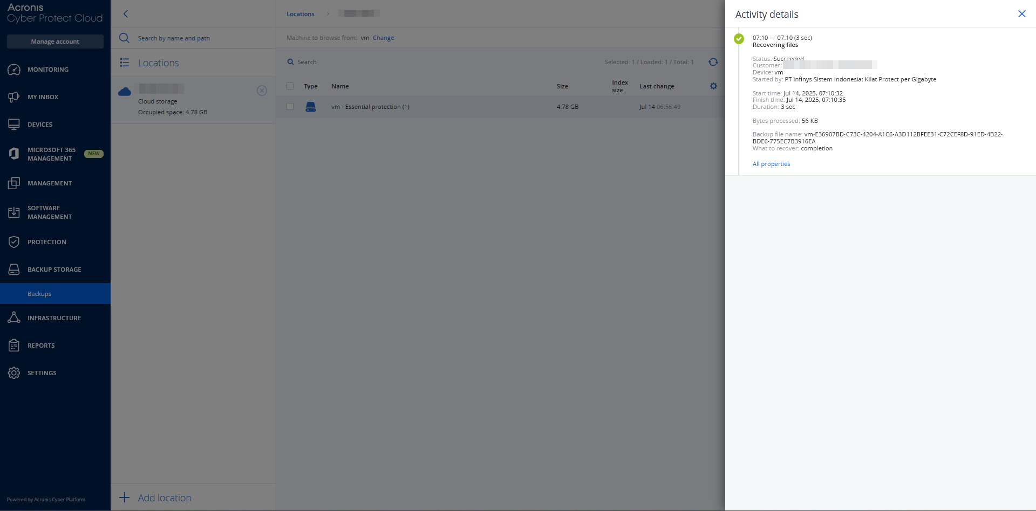Viewport: 1036px width, 511px height.
Task: Toggle the select-all checkbox in table header
Action: click(290, 86)
